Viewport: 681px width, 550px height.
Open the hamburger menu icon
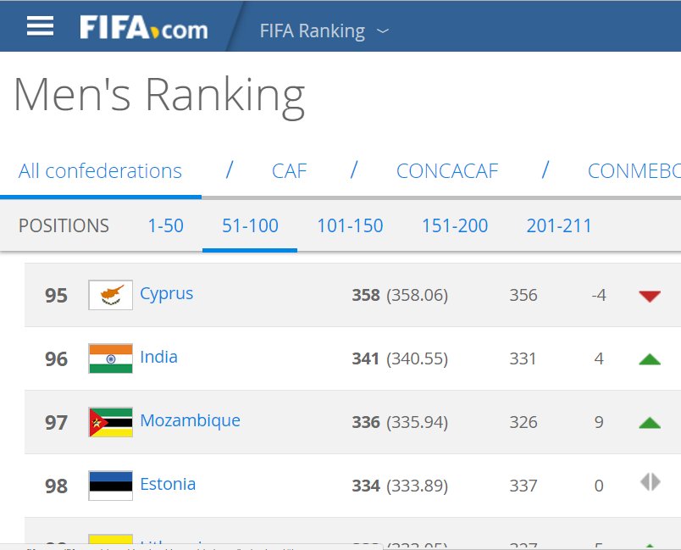click(x=40, y=27)
